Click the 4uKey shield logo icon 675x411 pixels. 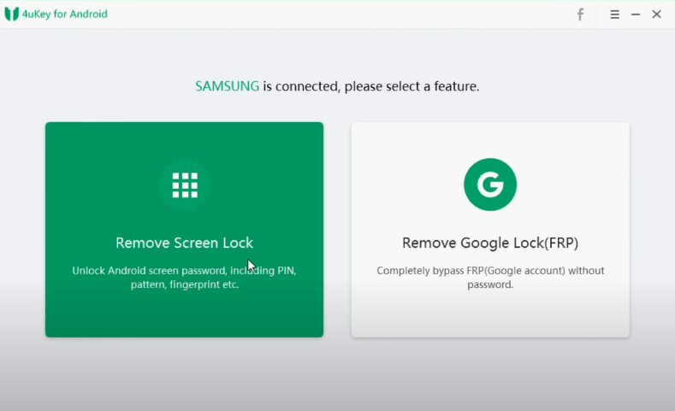pyautogui.click(x=12, y=14)
